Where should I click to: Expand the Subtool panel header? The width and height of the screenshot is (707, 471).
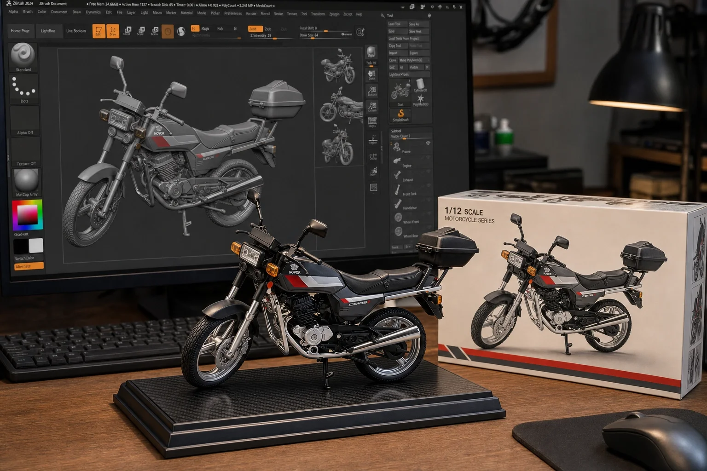(x=396, y=131)
